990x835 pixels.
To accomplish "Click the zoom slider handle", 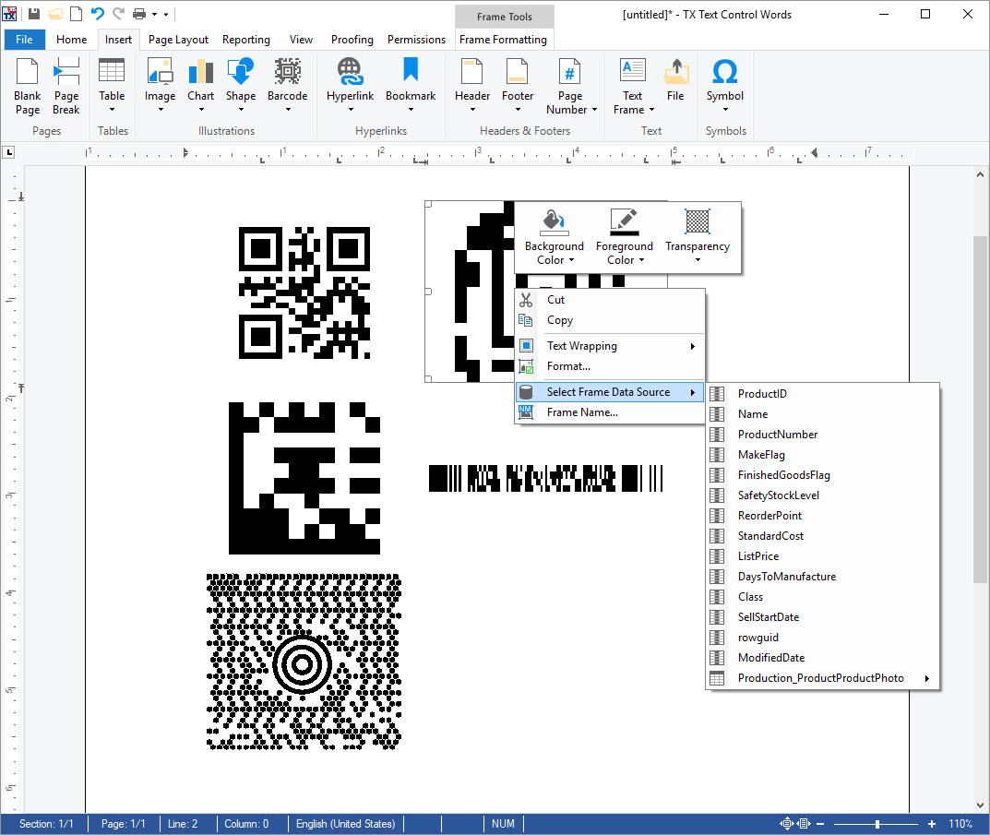I will pyautogui.click(x=877, y=824).
